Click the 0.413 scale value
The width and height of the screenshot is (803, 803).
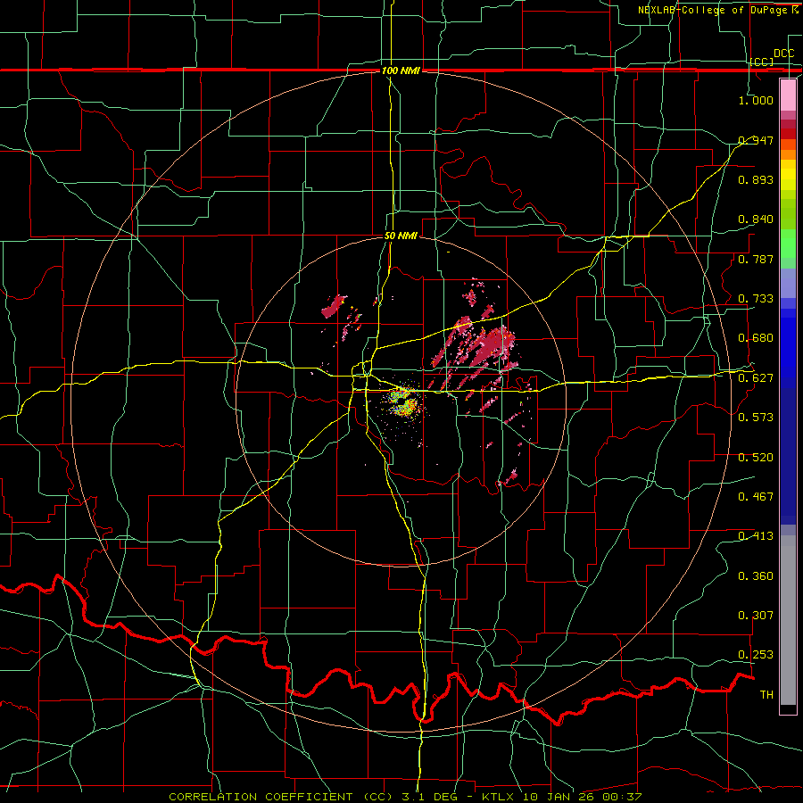click(x=756, y=536)
